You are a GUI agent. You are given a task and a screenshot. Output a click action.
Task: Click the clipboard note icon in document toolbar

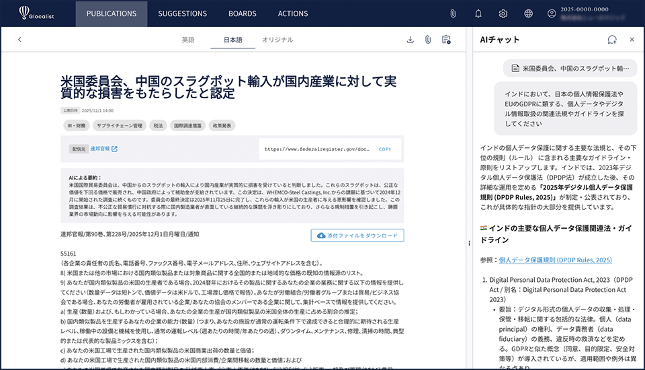[446, 40]
